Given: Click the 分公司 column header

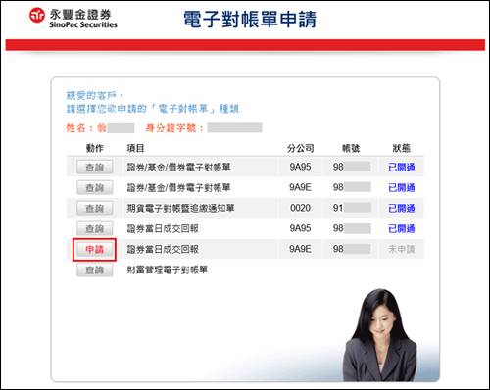Looking at the screenshot, I should click(x=301, y=148).
